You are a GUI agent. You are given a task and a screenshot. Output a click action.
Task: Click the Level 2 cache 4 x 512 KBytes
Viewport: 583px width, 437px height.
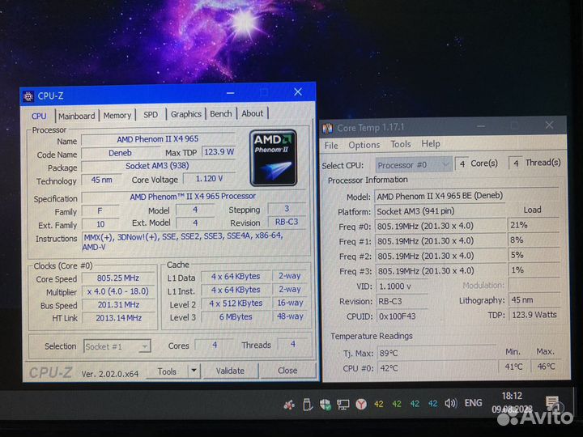point(236,303)
